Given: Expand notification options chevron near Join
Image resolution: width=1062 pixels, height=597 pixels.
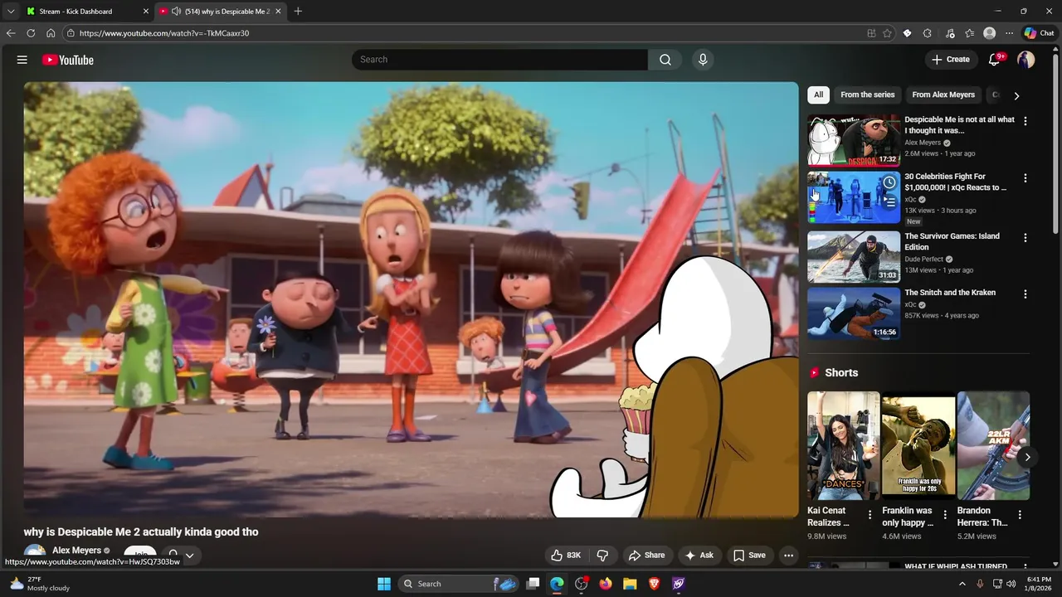Looking at the screenshot, I should click(x=189, y=556).
